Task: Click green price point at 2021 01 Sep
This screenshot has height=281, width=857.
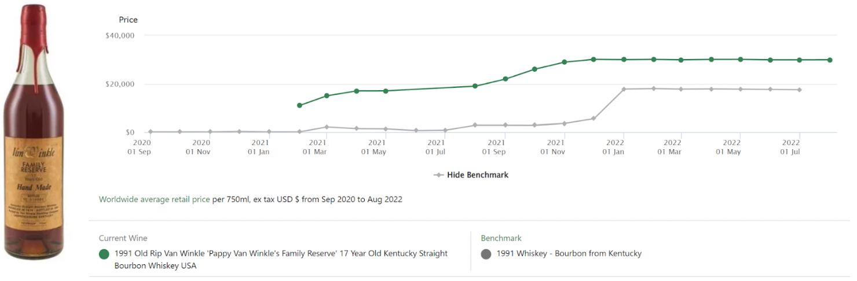Action: coord(506,79)
